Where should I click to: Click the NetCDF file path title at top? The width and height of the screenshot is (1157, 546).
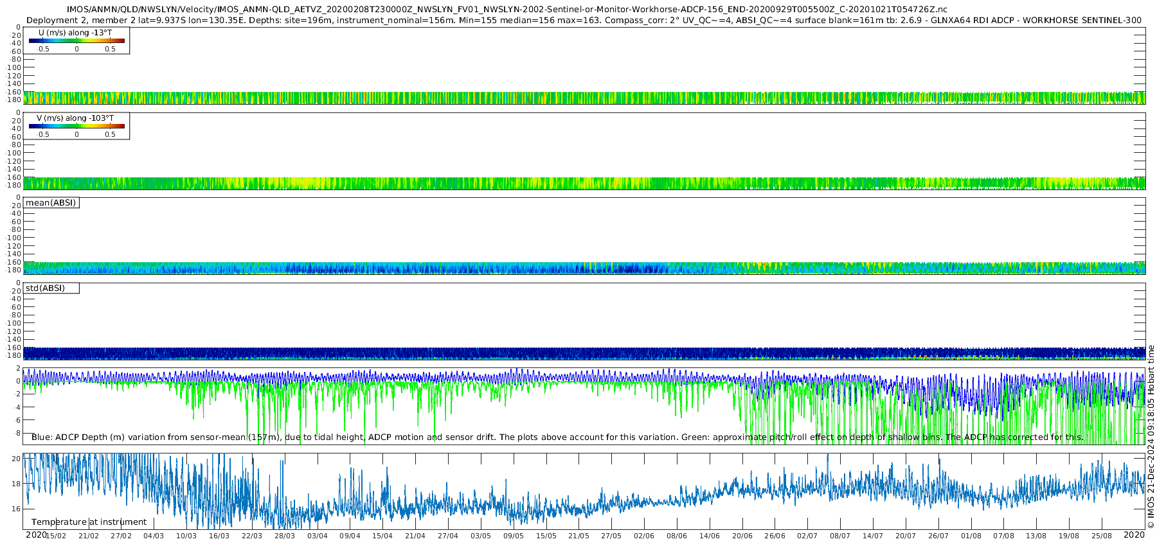click(507, 10)
